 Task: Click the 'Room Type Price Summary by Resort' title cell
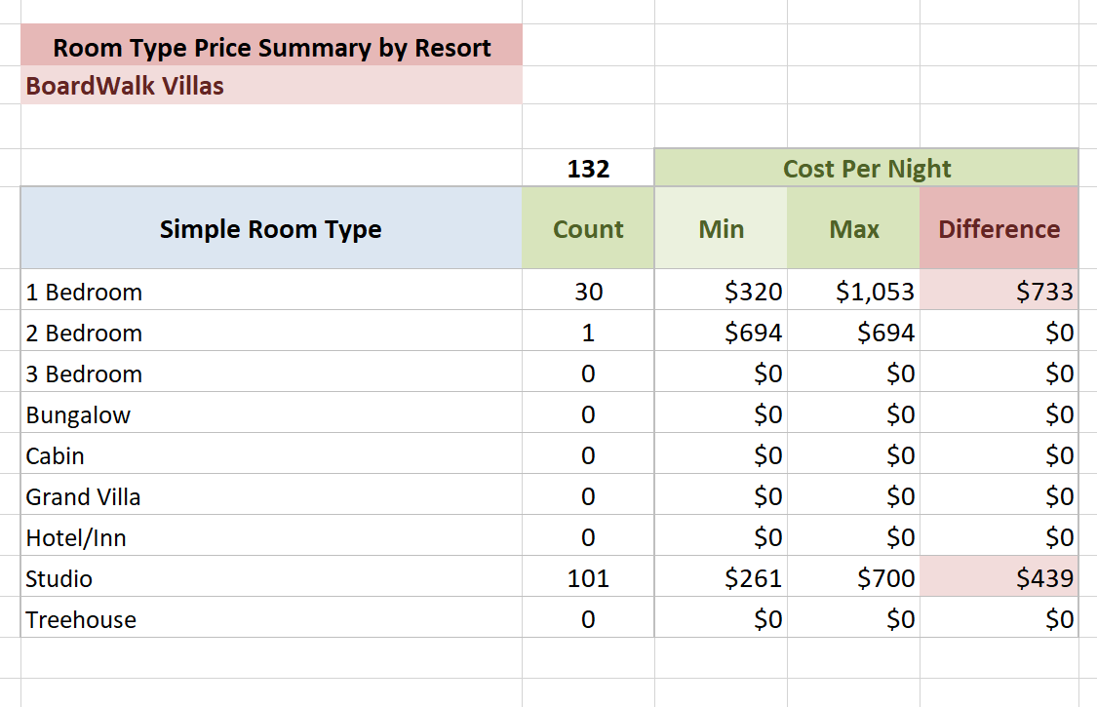click(271, 47)
